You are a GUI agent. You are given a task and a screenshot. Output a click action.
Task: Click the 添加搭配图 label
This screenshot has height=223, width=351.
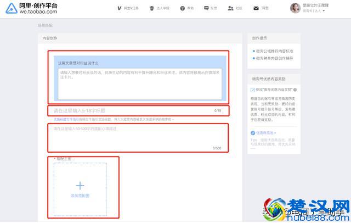click(80, 196)
